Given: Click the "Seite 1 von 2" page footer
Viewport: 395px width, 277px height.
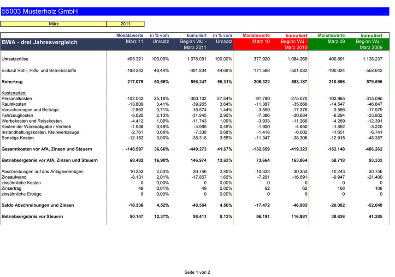Looking at the screenshot, I should pos(197,272).
